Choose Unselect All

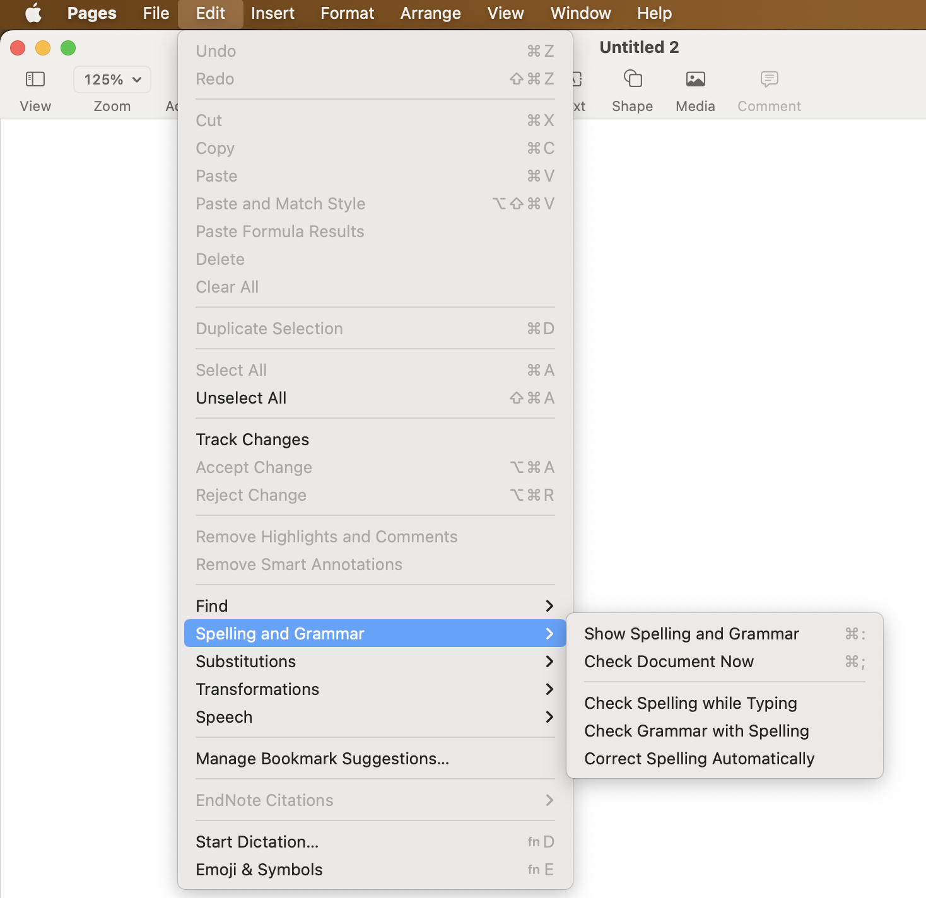click(375, 398)
